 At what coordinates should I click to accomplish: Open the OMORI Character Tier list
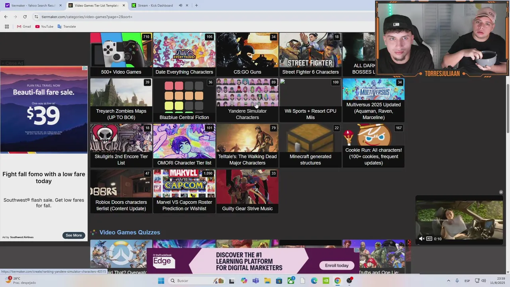[184, 145]
